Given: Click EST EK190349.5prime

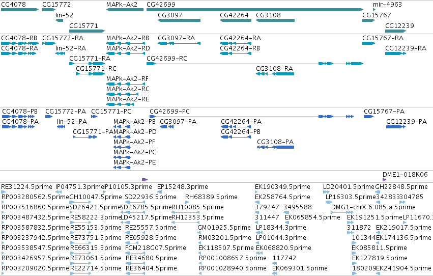Looking at the screenshot, I should [x=282, y=187].
